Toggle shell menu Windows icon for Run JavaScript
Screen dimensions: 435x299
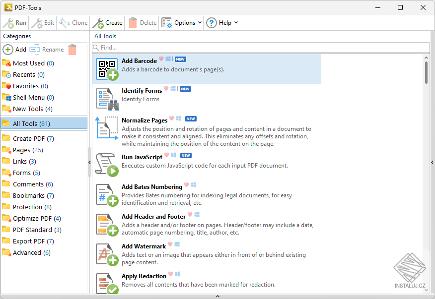(174, 155)
